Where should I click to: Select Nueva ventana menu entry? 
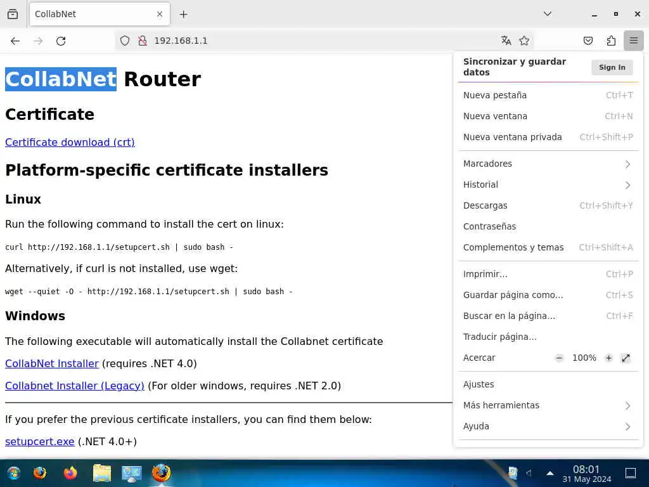click(x=548, y=116)
